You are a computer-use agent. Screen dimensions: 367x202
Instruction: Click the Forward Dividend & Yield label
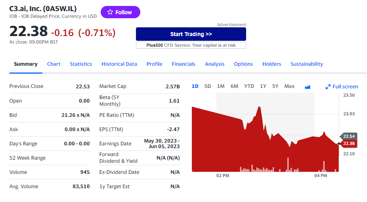[x=118, y=158]
